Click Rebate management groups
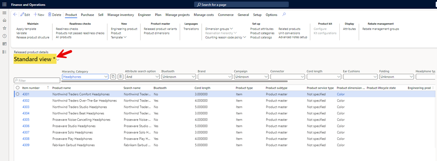Screen dimensions: 437x161 [381, 29]
